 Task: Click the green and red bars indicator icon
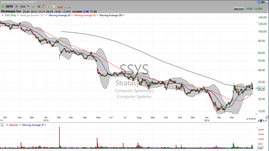(39, 6)
